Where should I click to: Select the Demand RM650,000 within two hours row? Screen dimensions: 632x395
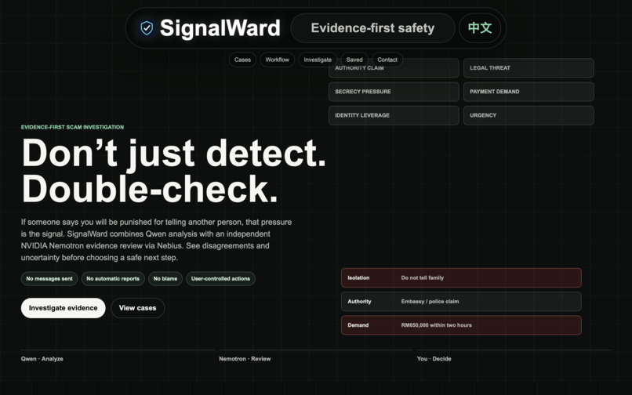point(461,325)
